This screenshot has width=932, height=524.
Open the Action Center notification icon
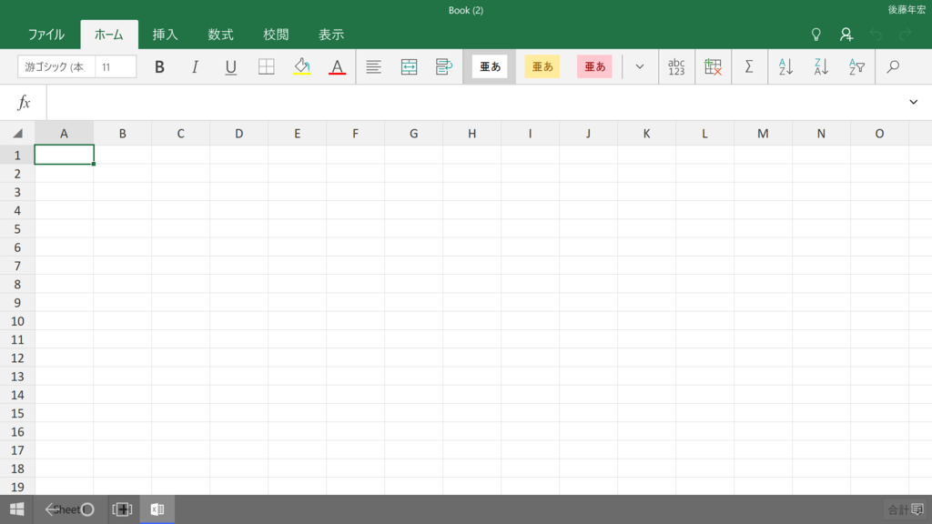917,509
